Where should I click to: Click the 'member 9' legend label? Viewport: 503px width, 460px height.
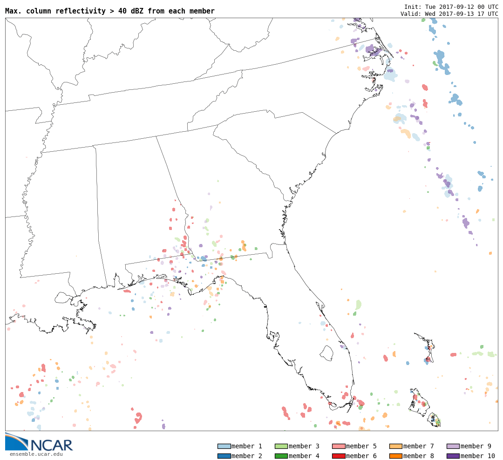pyautogui.click(x=476, y=446)
